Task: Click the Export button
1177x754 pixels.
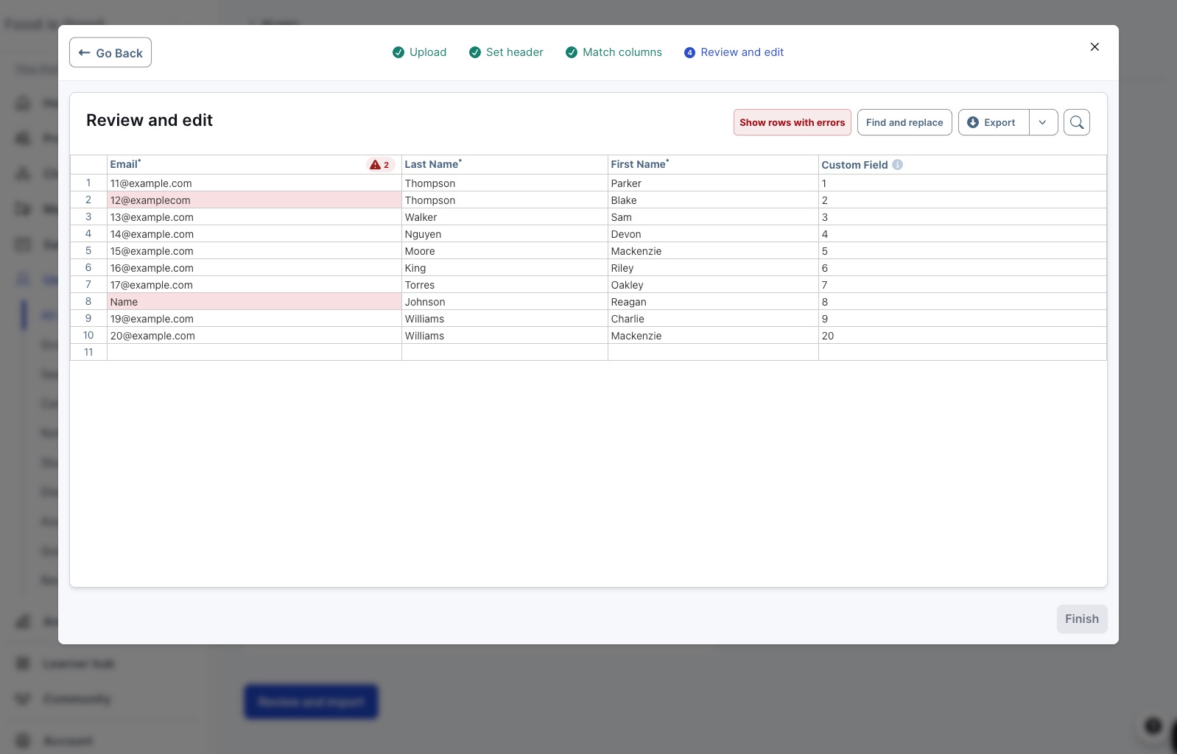Action: [x=994, y=122]
